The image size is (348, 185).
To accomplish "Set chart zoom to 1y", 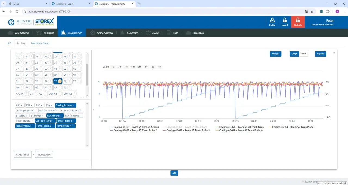I will click(x=146, y=67).
